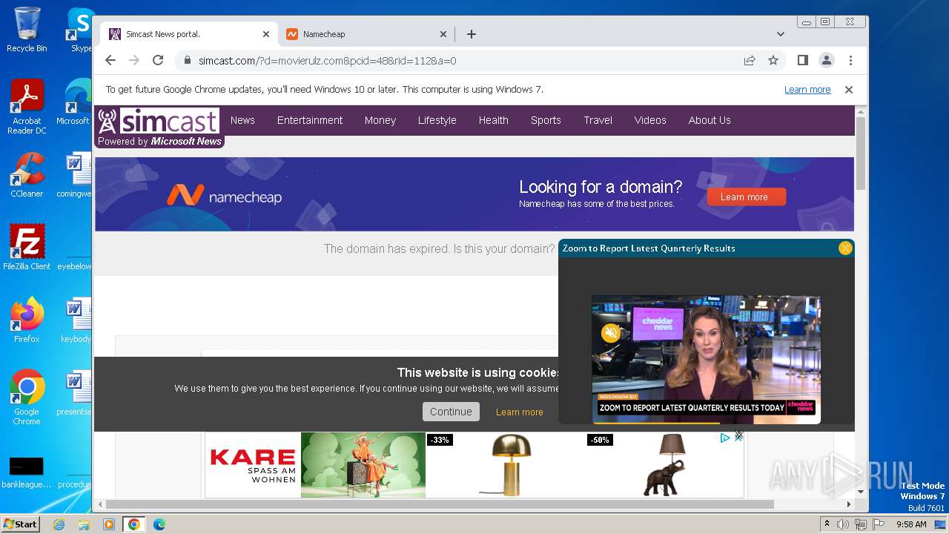Accept cookies with Continue button
The height and width of the screenshot is (534, 949).
tap(451, 412)
